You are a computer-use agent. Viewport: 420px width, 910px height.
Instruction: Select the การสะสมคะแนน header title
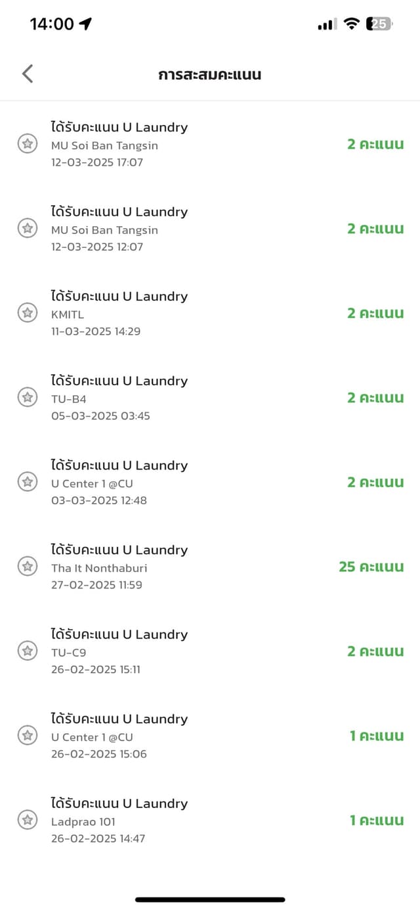pos(210,74)
